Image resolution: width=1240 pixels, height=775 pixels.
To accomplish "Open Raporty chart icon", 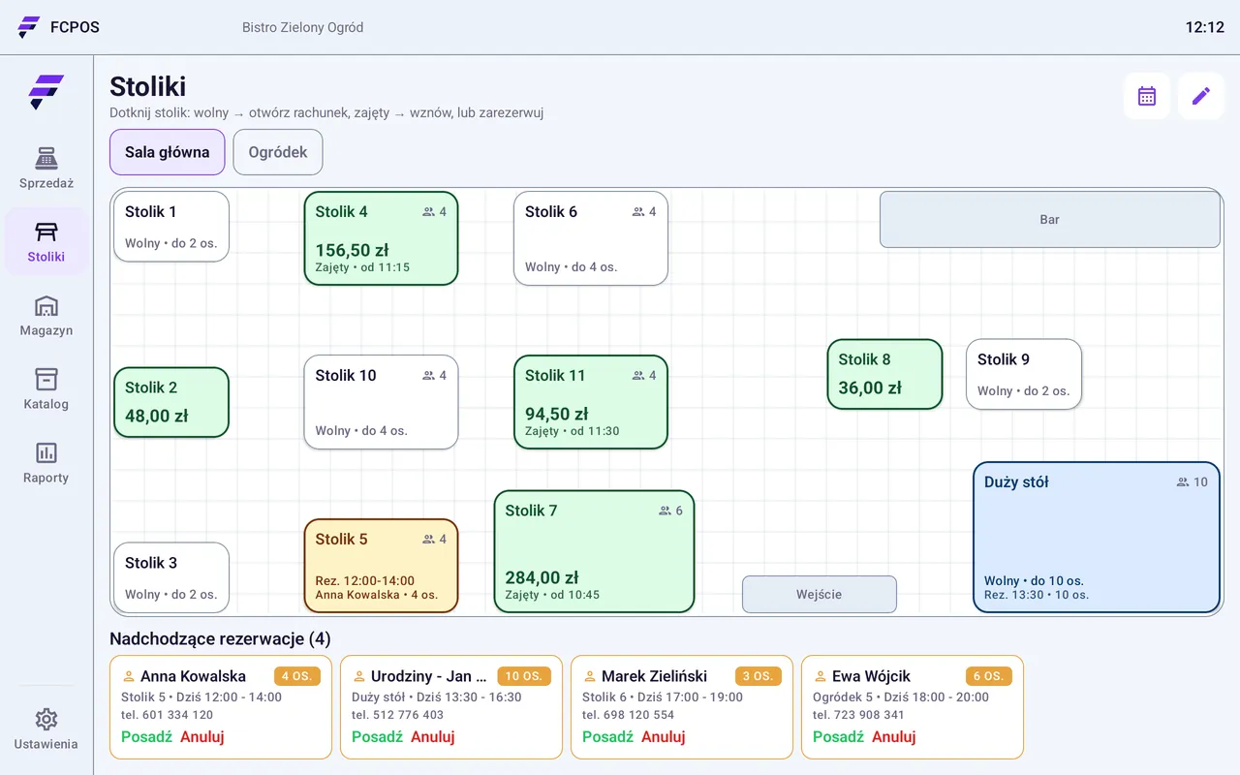I will coord(46,452).
